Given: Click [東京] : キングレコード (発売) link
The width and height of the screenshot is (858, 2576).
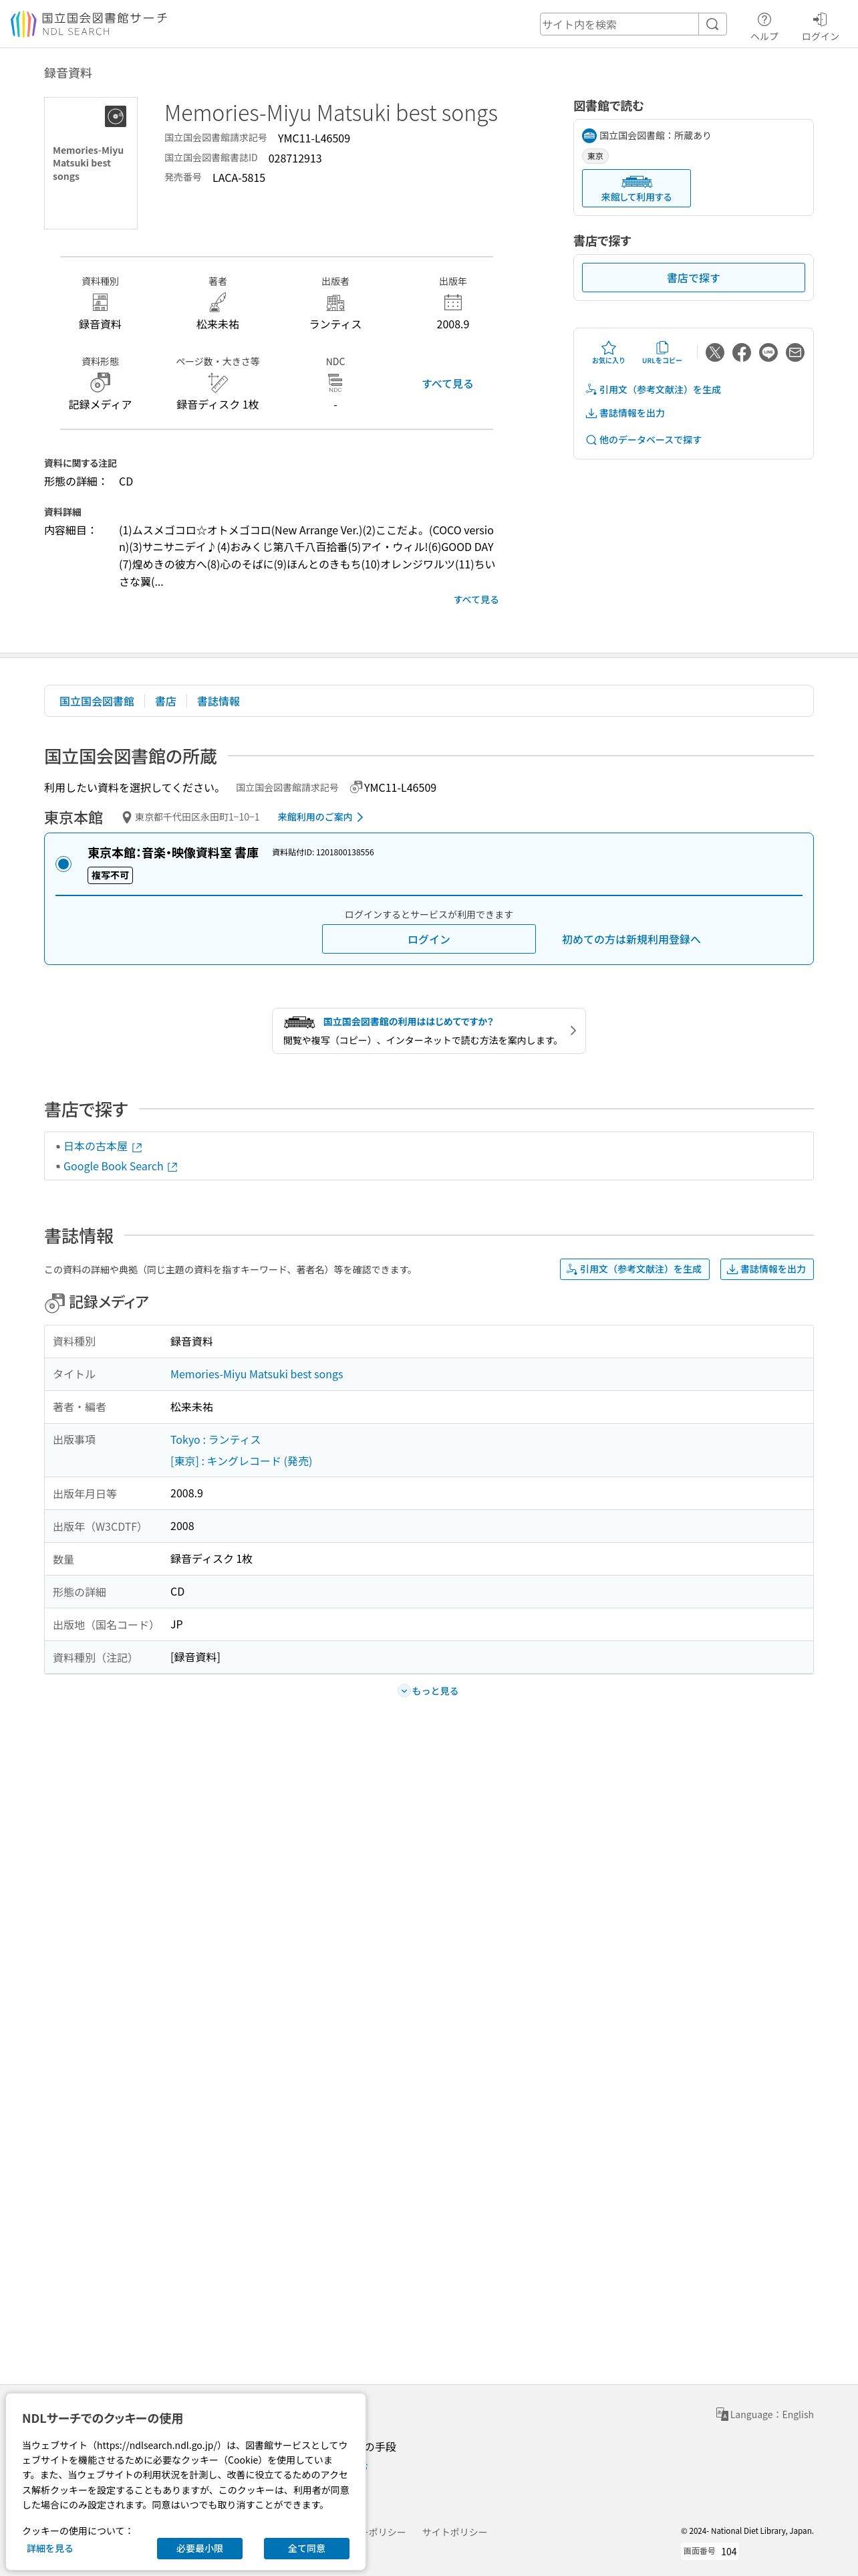Looking at the screenshot, I should (x=241, y=1461).
